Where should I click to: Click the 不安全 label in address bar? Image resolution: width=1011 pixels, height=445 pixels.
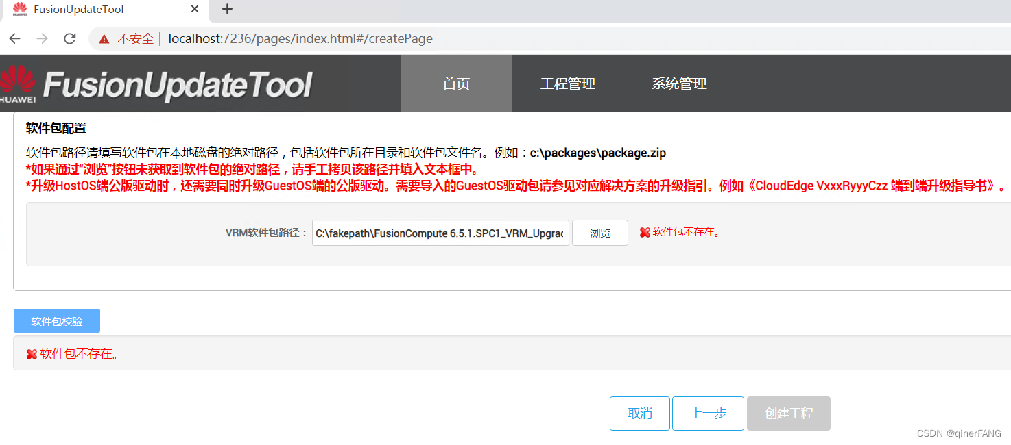coord(135,39)
